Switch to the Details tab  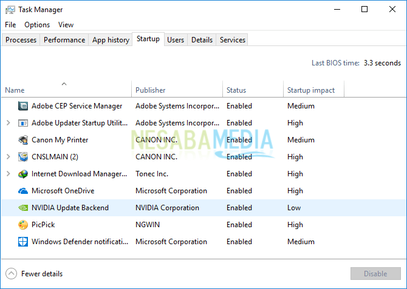point(202,40)
